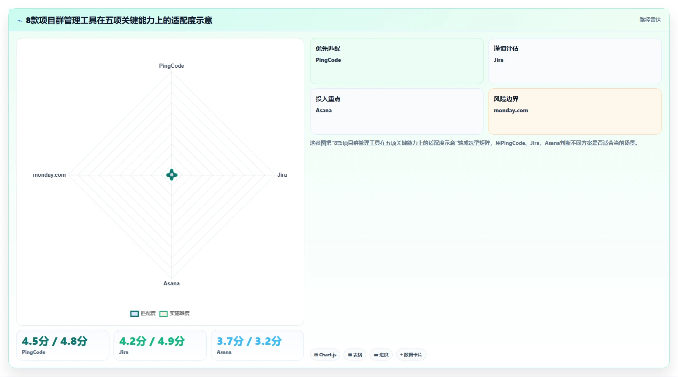Click the Chart.js tag
Screen dimensions: 678x377
coord(325,355)
